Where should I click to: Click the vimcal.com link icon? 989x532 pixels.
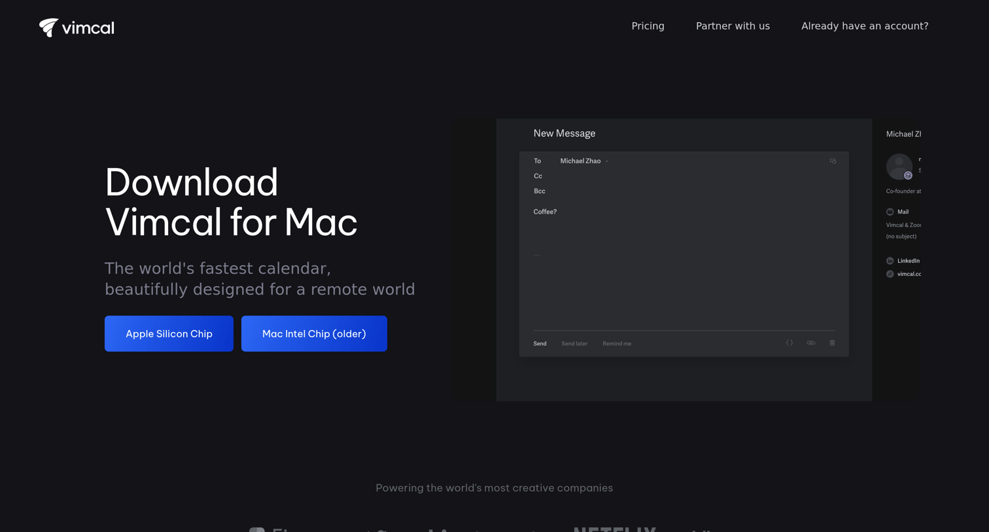pyautogui.click(x=890, y=274)
